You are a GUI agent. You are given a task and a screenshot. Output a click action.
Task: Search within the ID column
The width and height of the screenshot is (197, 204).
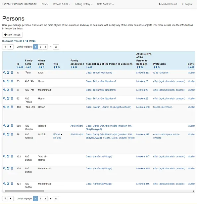coord(22,67)
